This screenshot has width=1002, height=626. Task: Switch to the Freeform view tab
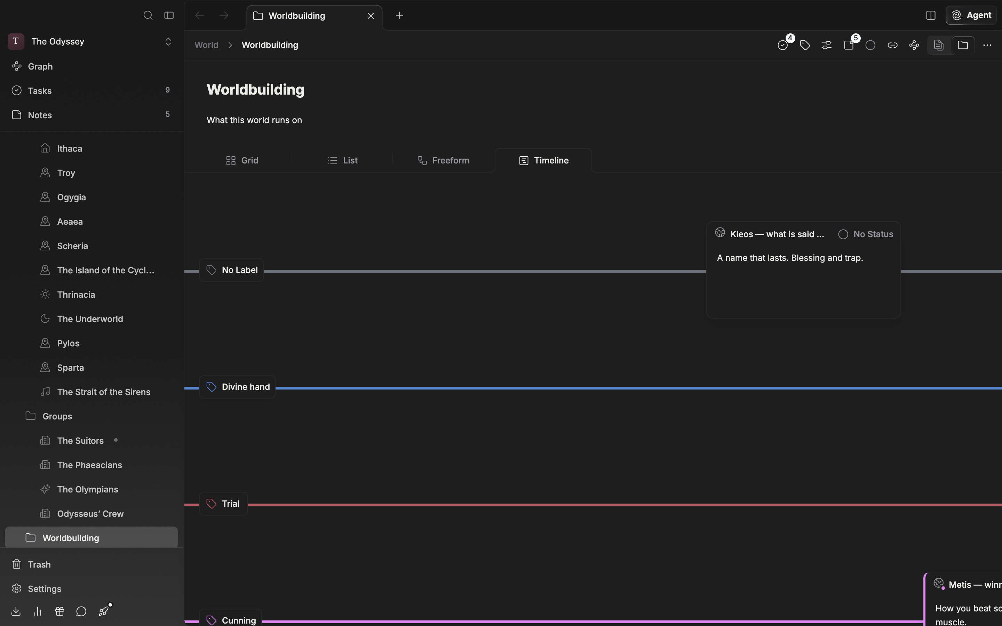coord(444,160)
